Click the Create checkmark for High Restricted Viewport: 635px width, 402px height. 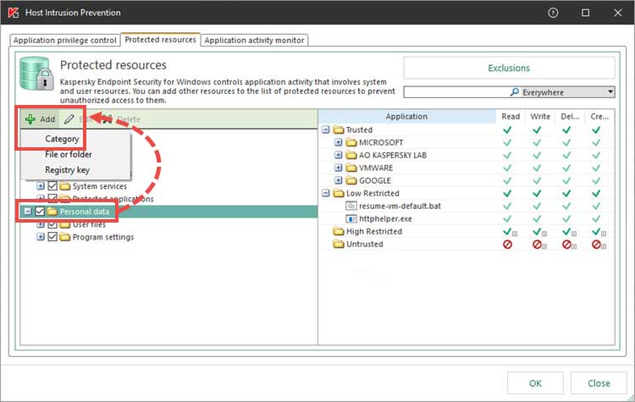(596, 232)
